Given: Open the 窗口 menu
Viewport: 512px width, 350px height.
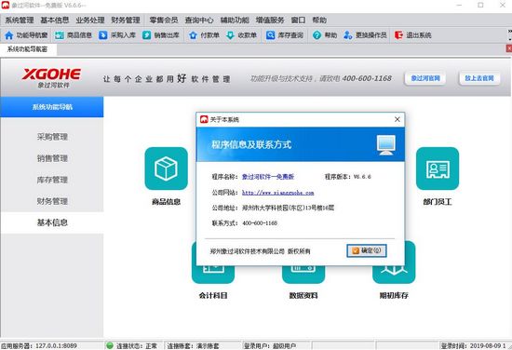Looking at the screenshot, I should 298,20.
